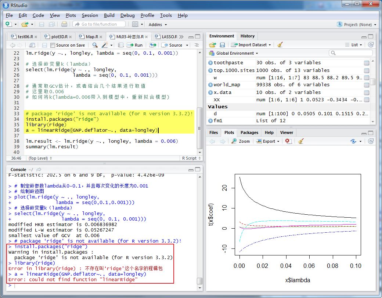Expand the toothpaste data frame entry
382x298 pixels.
point(210,63)
